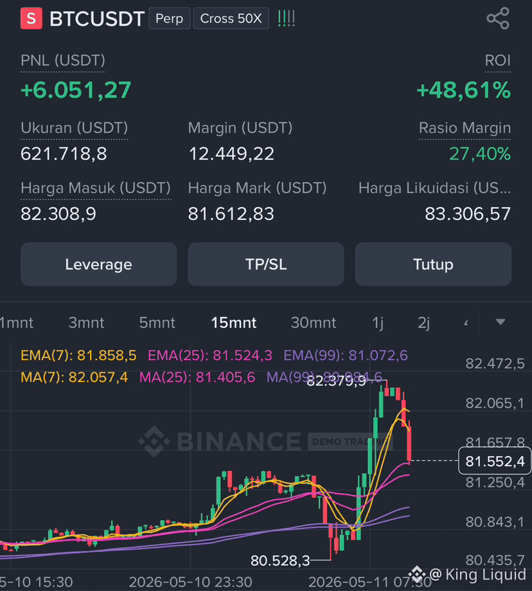532x591 pixels.
Task: Tap the Rasio Margin label
Action: 465,128
